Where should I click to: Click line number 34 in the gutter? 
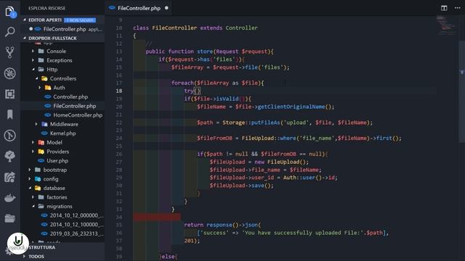coord(119,217)
